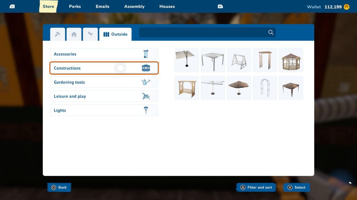
Task: Focus the store search field
Action: (202, 33)
